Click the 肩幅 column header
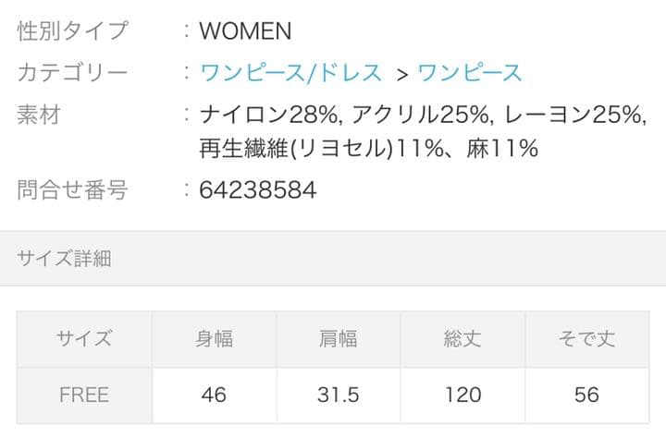The image size is (666, 438). 338,339
